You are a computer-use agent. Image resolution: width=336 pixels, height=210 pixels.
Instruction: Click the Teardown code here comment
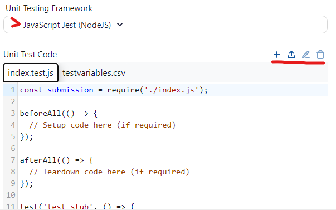[x=109, y=172]
